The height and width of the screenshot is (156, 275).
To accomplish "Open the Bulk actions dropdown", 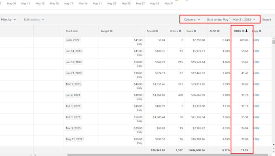I will 34,19.
